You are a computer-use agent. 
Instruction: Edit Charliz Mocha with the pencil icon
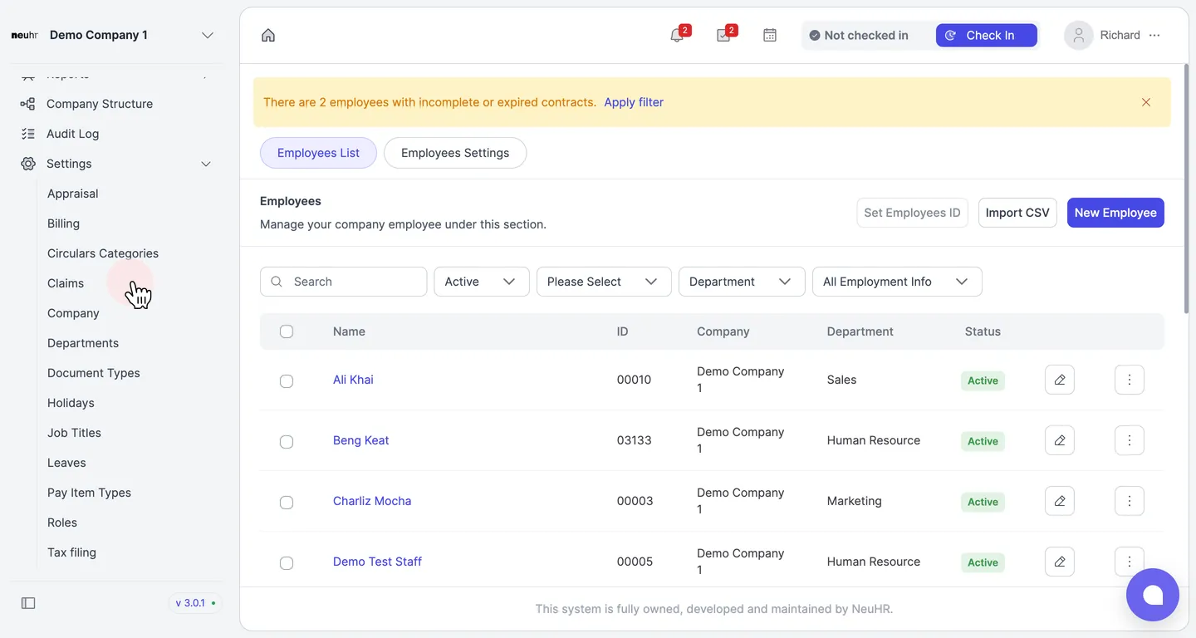[1060, 501]
